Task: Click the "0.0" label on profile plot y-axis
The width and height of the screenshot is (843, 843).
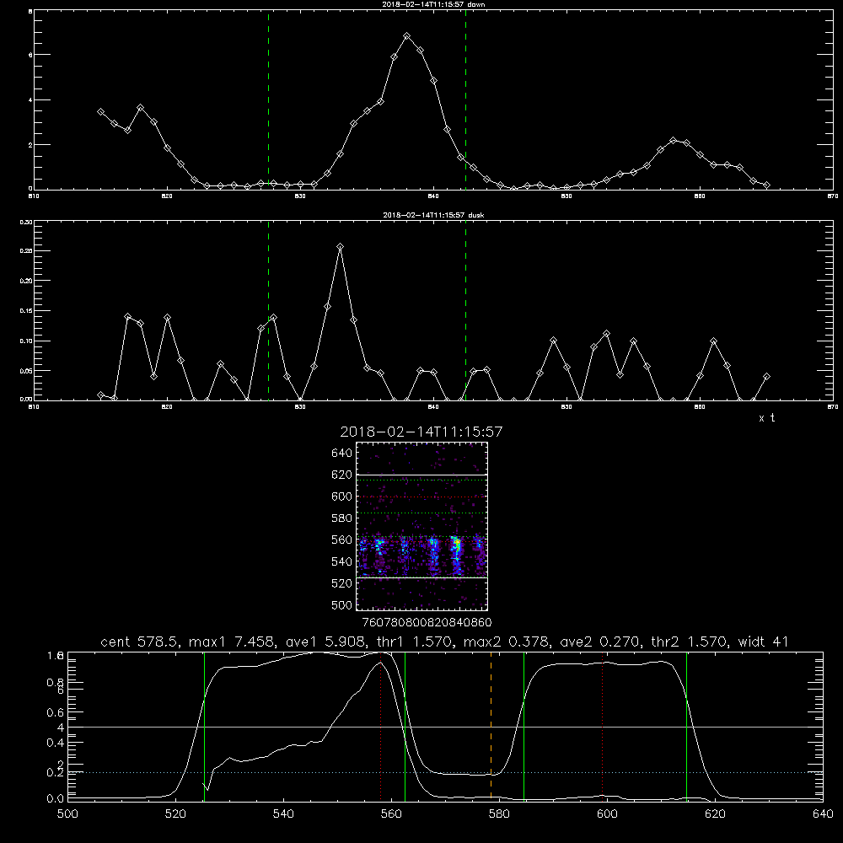Action: click(56, 798)
